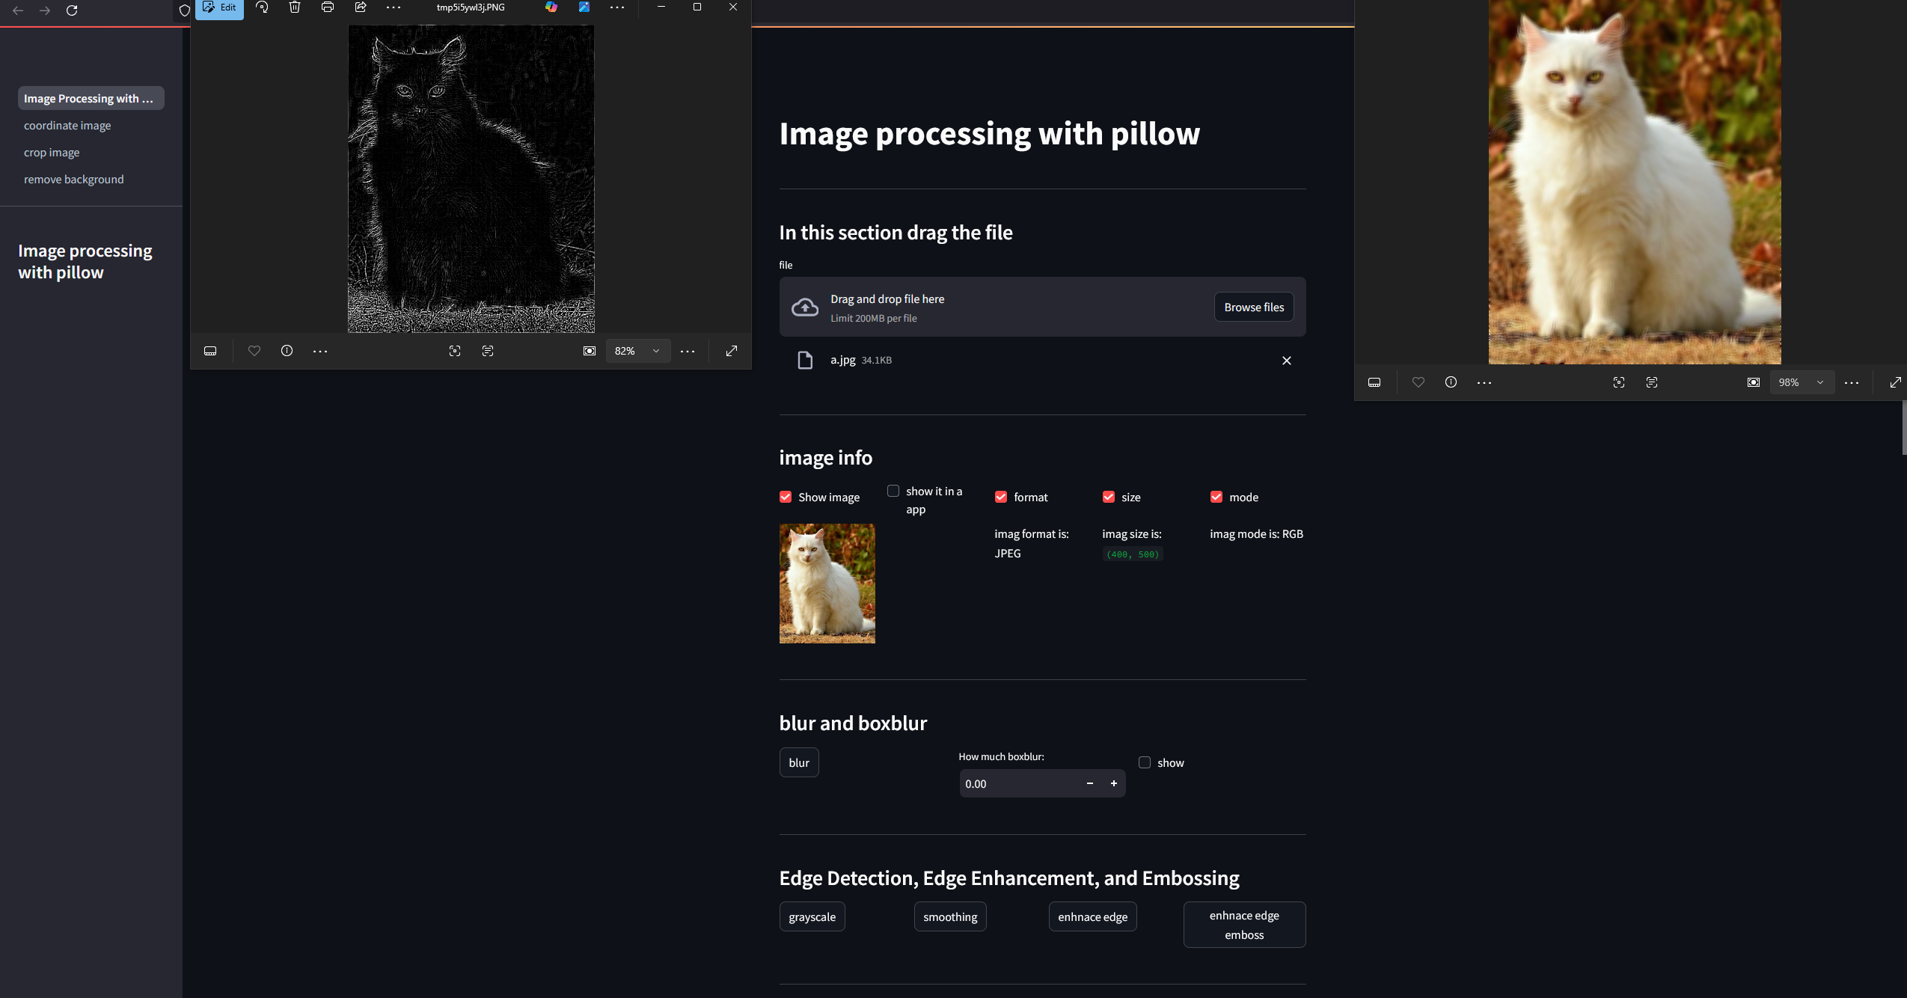Enter fullscreen in the white cat Photos window
The width and height of the screenshot is (1907, 998).
pyautogui.click(x=1896, y=382)
